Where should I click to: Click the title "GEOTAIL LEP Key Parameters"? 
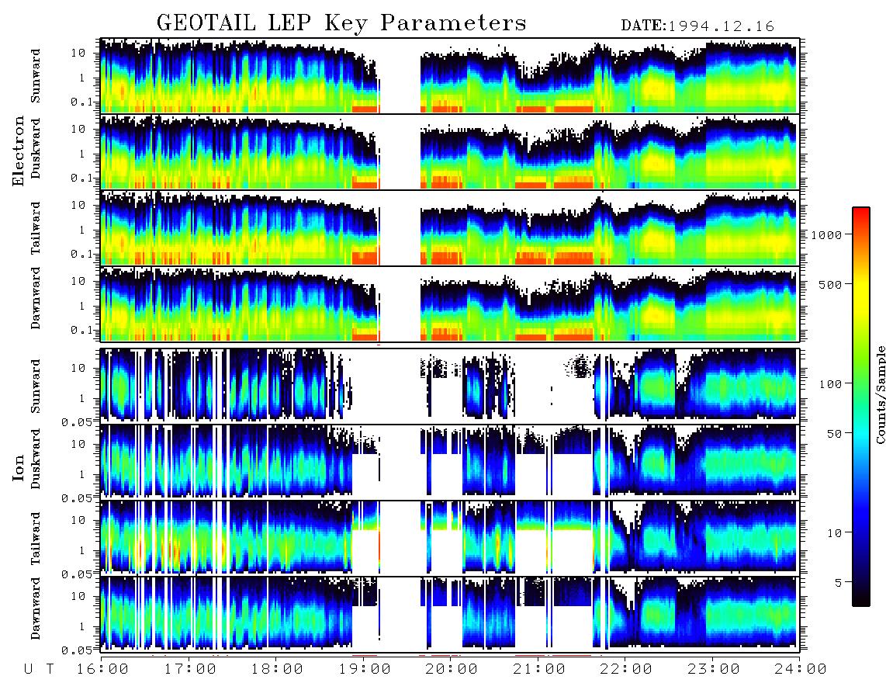(341, 23)
